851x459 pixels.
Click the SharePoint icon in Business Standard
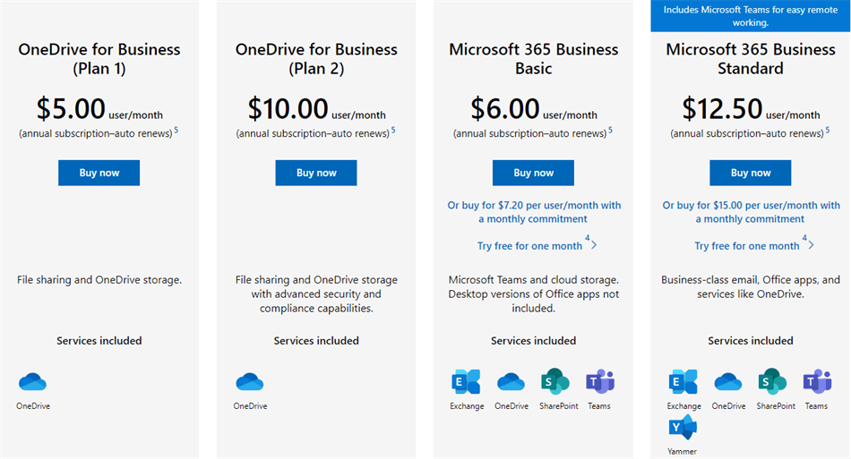point(771,382)
